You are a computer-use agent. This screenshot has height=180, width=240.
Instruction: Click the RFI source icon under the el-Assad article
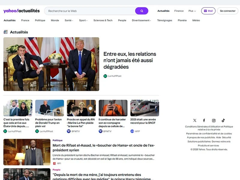pyautogui.click(x=55, y=163)
